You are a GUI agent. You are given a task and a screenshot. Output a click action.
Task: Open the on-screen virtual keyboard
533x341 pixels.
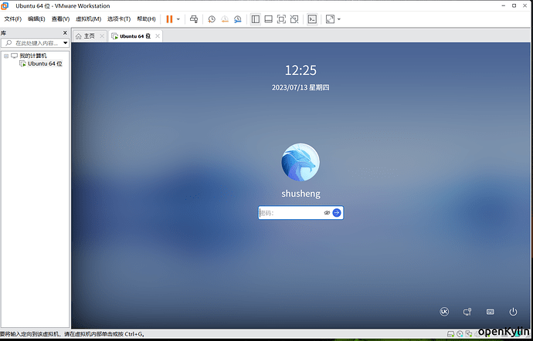pos(490,312)
